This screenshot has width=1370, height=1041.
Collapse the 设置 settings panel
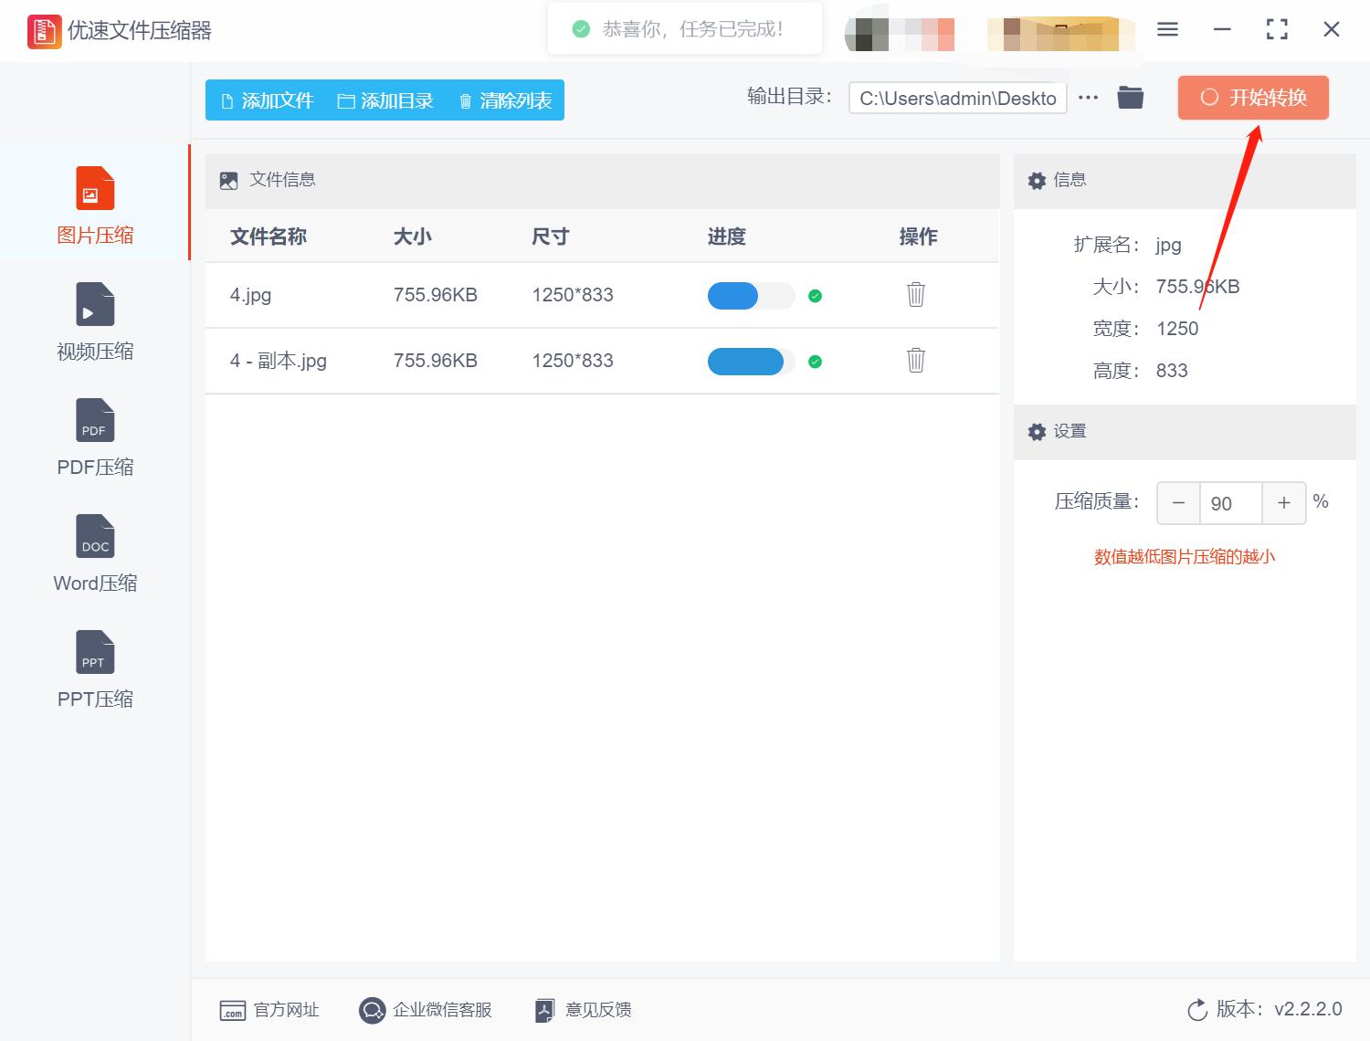pyautogui.click(x=1070, y=431)
